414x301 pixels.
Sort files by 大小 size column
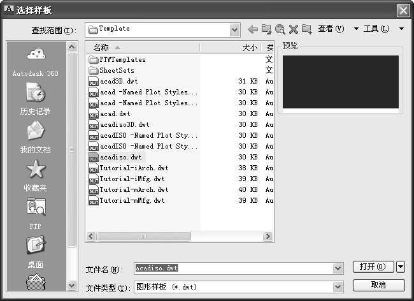coord(231,48)
